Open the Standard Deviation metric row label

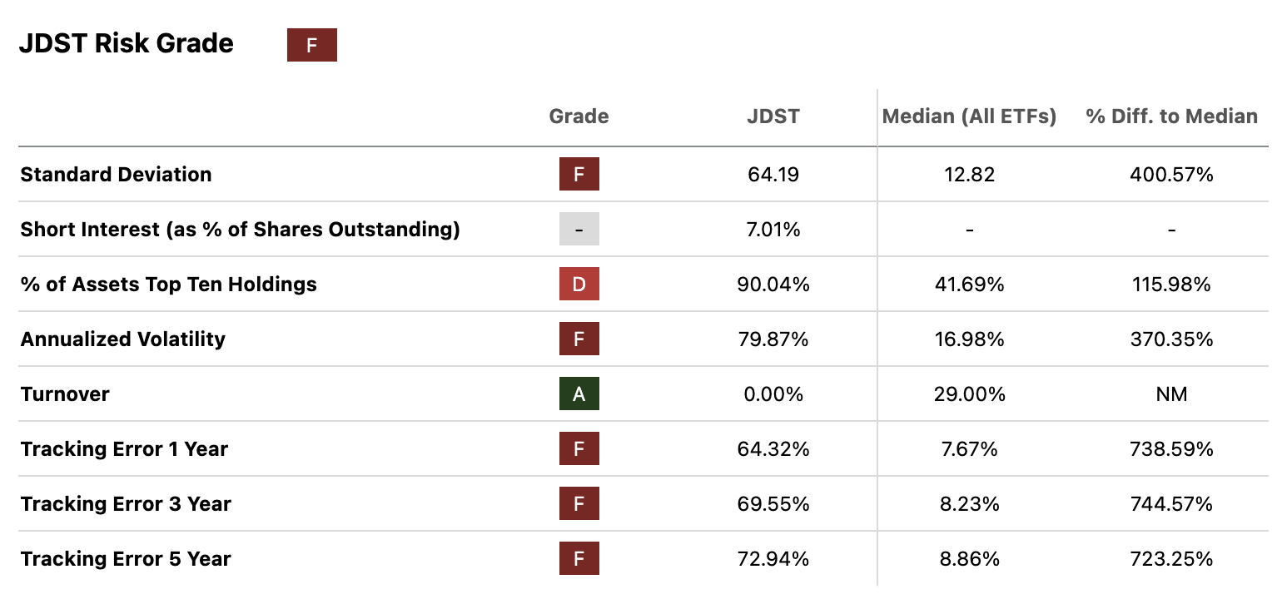[116, 175]
